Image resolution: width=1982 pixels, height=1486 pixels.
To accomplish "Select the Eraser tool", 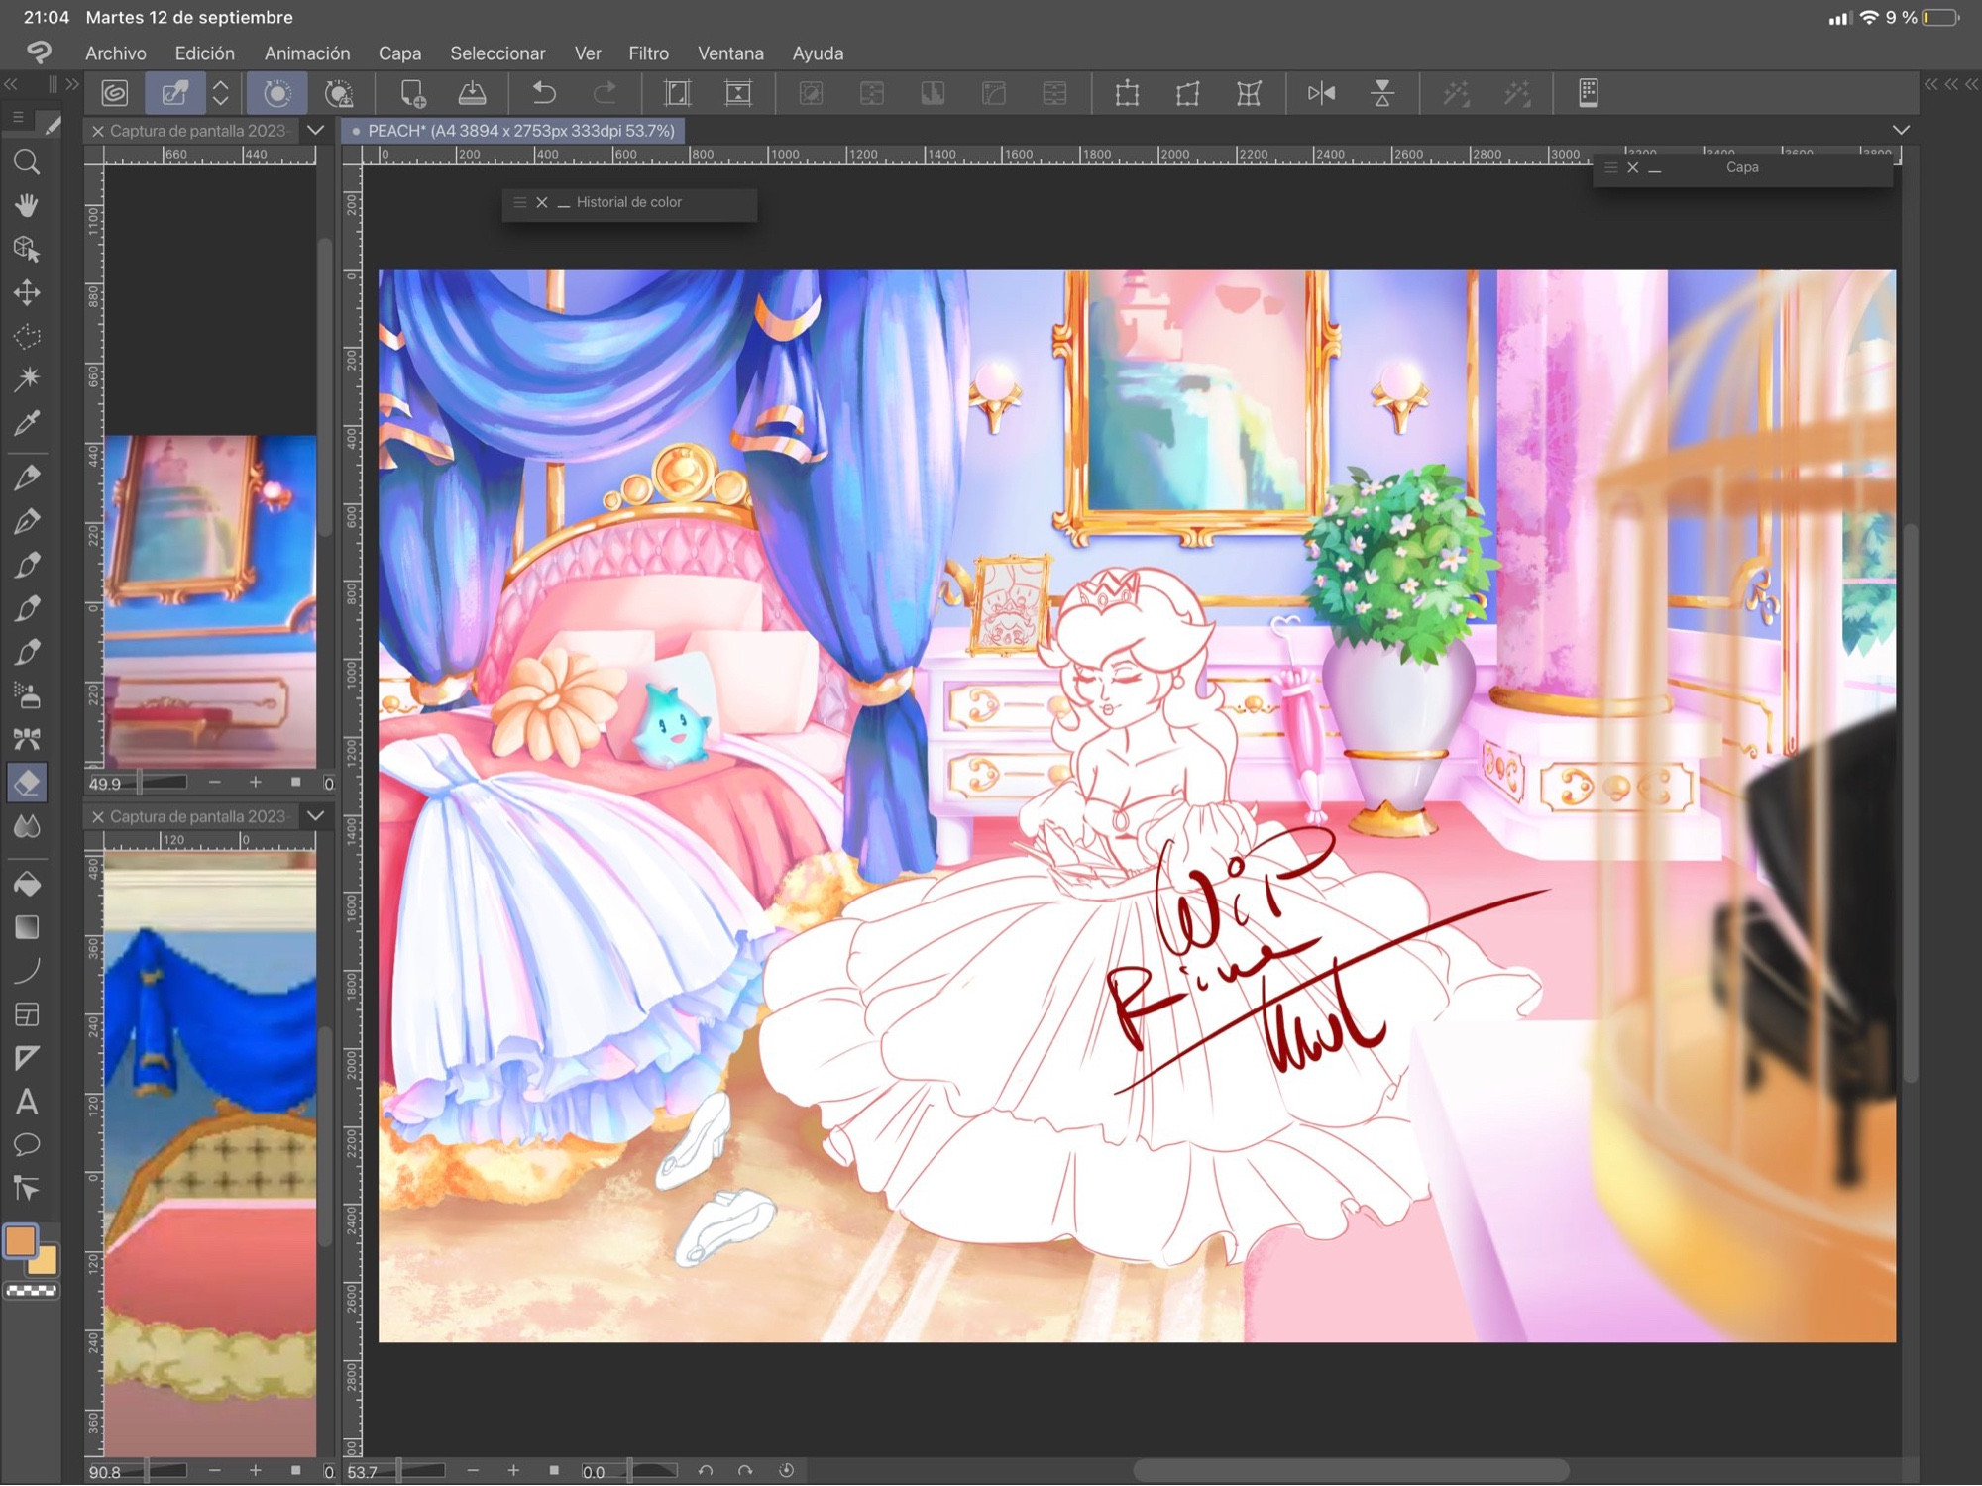I will [27, 783].
